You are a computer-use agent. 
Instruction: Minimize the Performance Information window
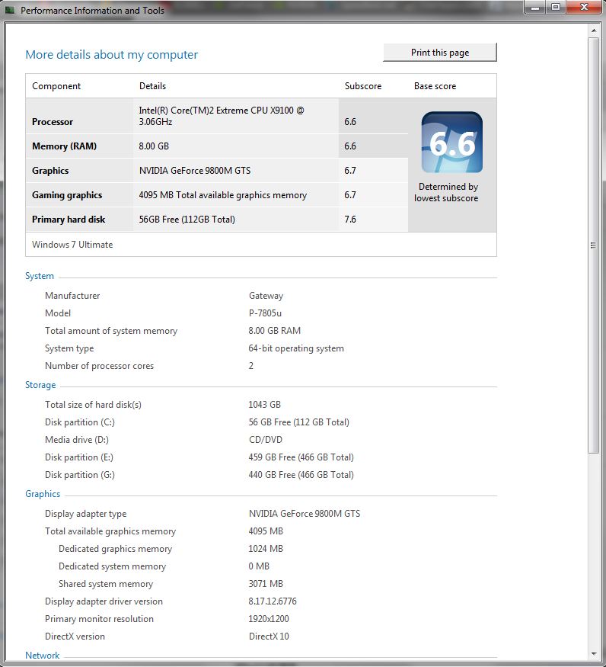tap(535, 7)
